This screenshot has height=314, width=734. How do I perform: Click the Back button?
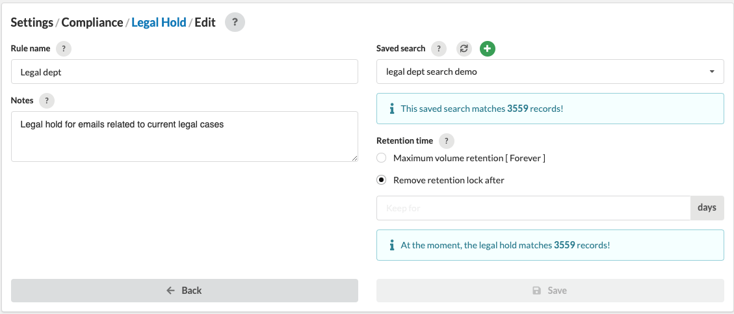(x=184, y=291)
